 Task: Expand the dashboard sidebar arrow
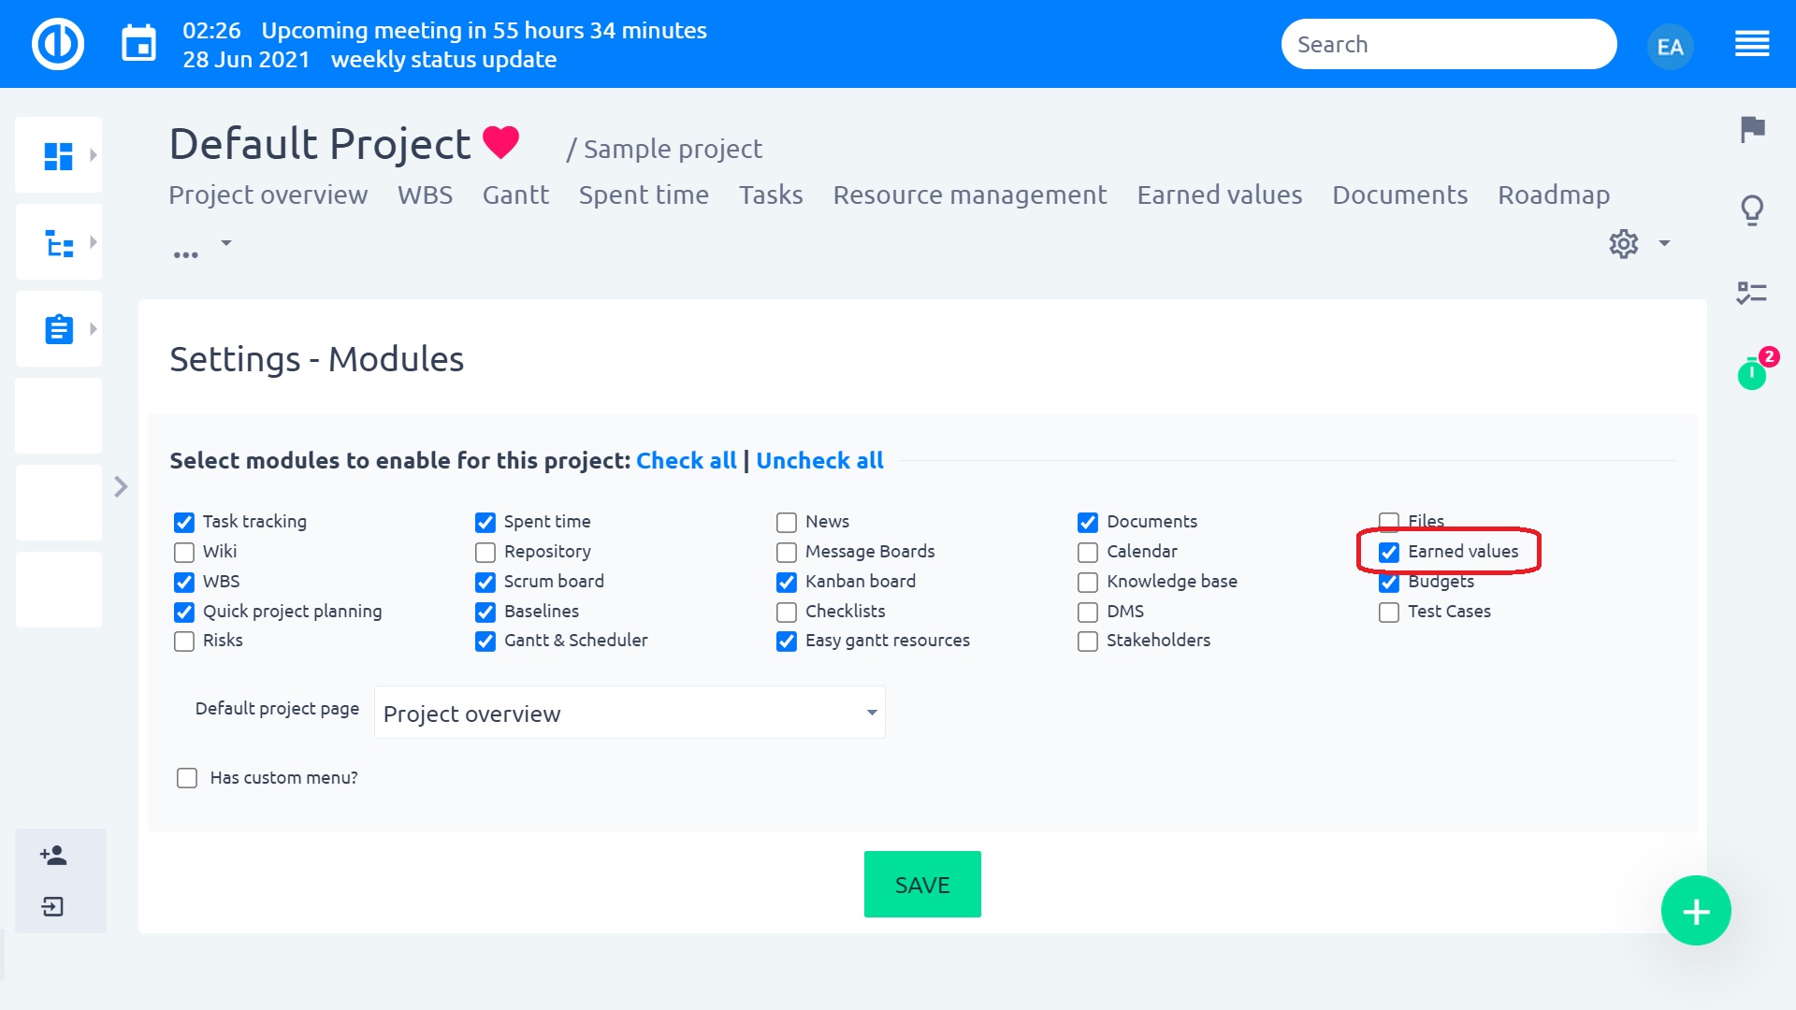click(93, 155)
